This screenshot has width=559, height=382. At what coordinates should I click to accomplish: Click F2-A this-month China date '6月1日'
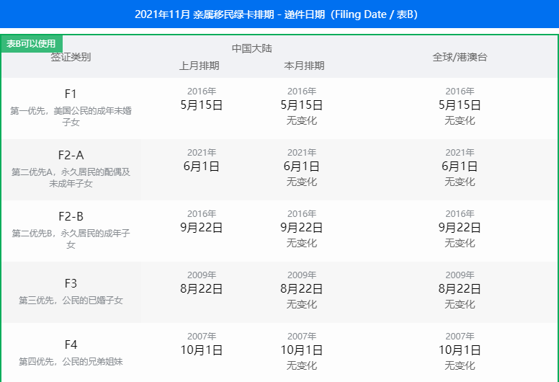pos(302,166)
